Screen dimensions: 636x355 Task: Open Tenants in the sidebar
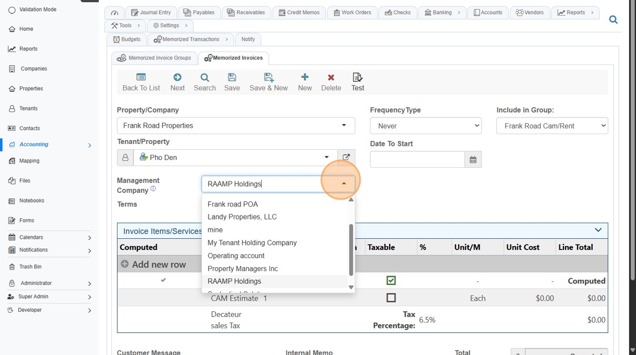click(28, 108)
